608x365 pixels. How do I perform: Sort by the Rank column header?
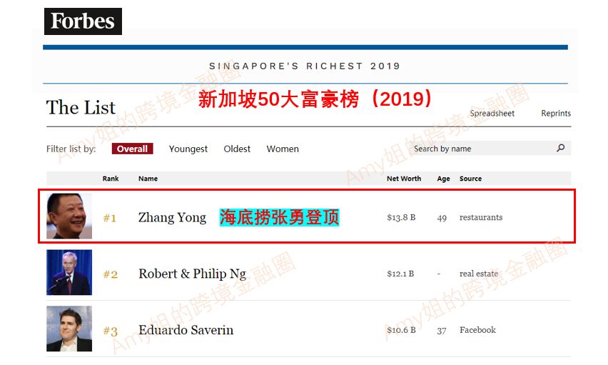111,179
